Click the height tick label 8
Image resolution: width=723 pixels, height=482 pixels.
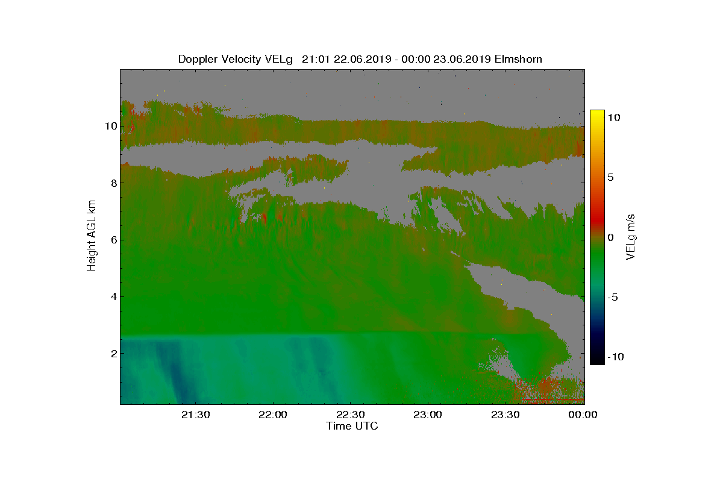pos(113,183)
